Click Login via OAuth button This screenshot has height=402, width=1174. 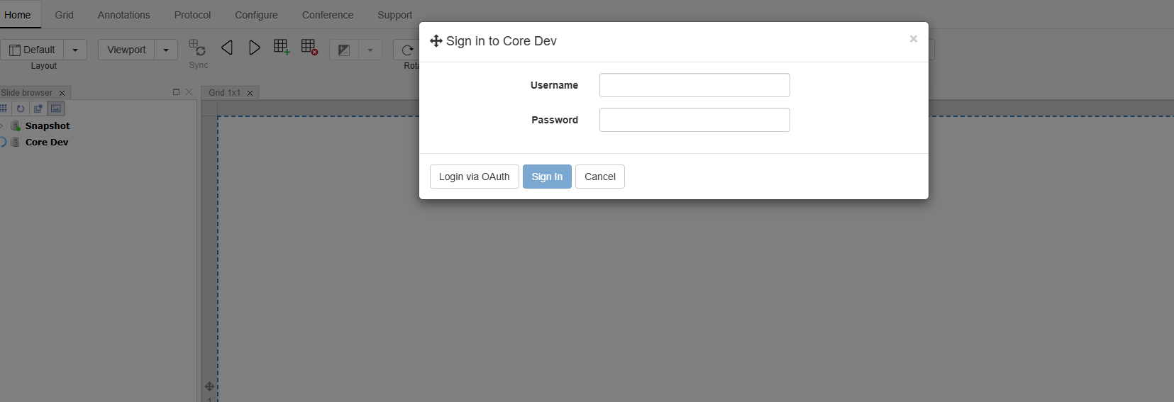pos(474,177)
